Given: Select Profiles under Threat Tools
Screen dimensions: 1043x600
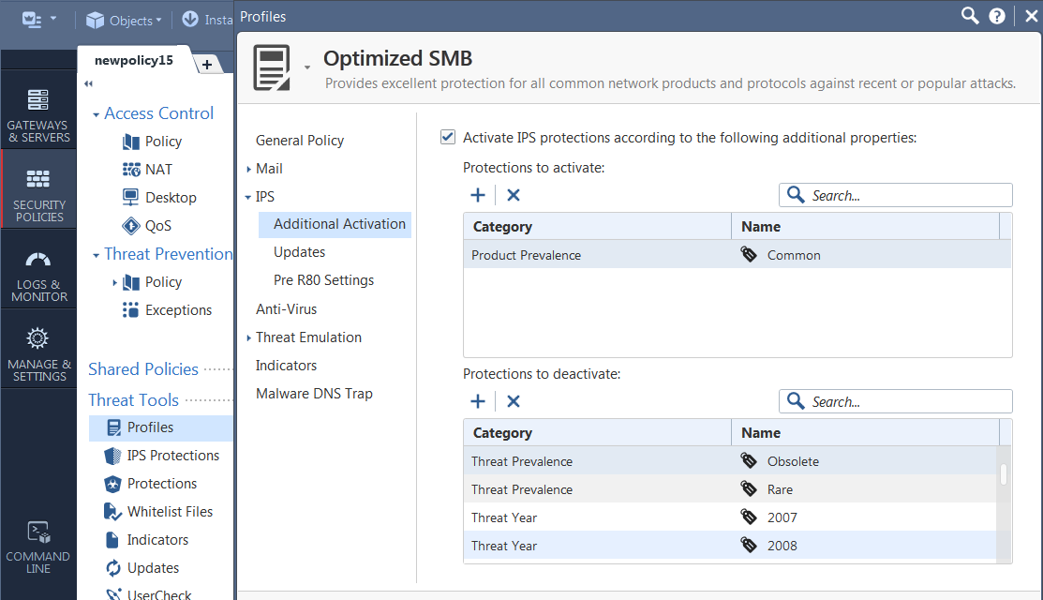Looking at the screenshot, I should (161, 427).
